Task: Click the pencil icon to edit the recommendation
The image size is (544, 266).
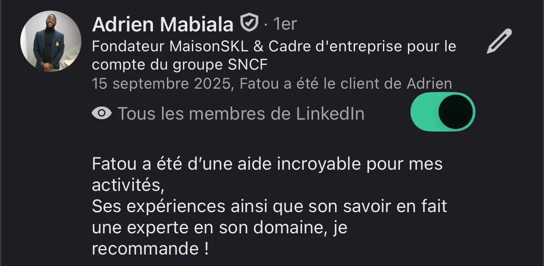Action: coord(498,41)
